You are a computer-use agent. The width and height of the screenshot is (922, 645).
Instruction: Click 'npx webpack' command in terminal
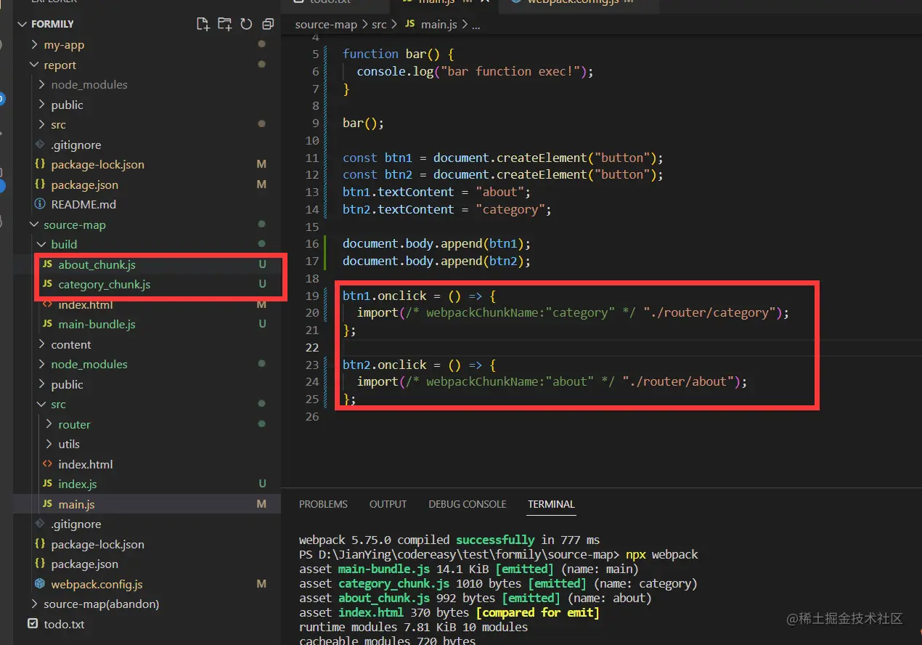tap(662, 554)
